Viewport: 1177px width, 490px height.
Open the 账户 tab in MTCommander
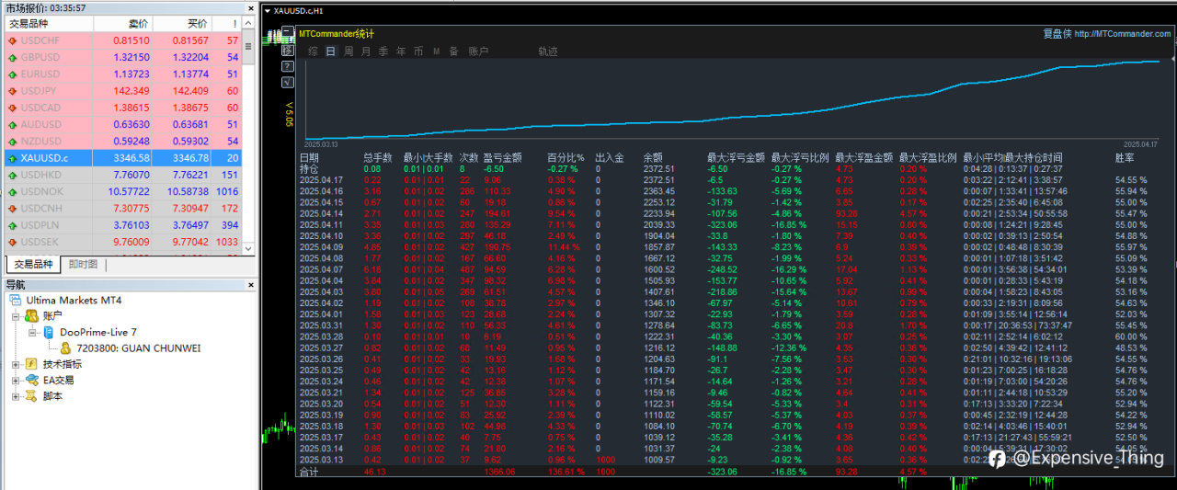[x=478, y=51]
